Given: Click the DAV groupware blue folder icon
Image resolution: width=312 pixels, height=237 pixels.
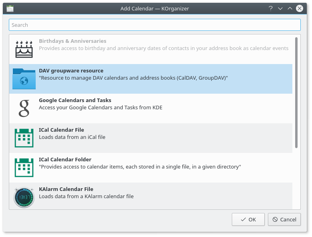Looking at the screenshot, I should [x=24, y=79].
